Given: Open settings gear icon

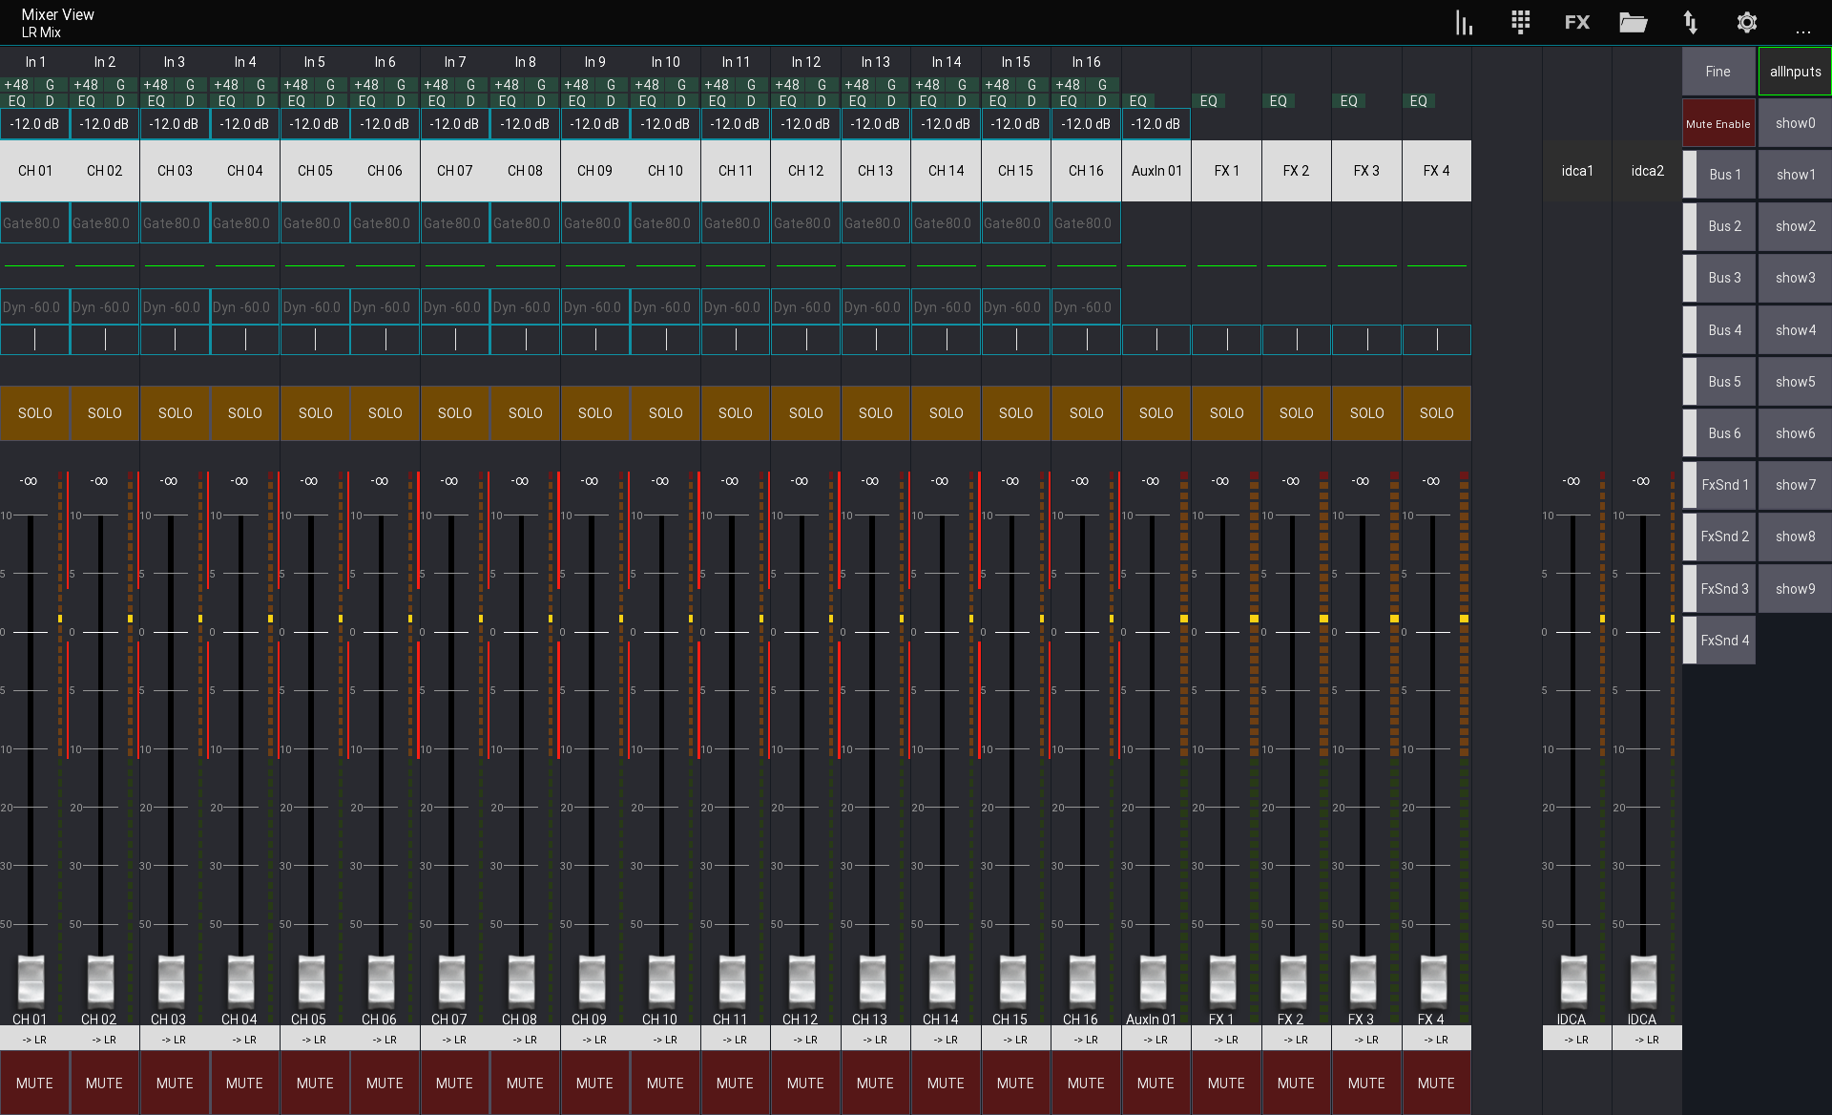Looking at the screenshot, I should click(1746, 22).
